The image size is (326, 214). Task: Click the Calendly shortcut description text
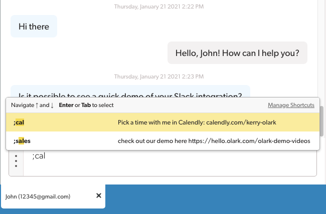[x=197, y=122]
